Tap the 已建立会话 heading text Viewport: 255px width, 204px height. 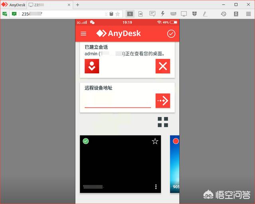96,47
